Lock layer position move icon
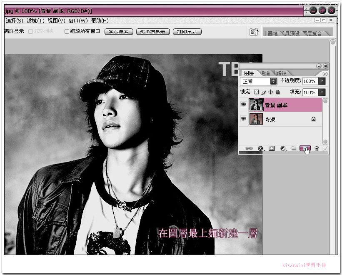Viewport: 342px width, 275px height. click(270, 92)
